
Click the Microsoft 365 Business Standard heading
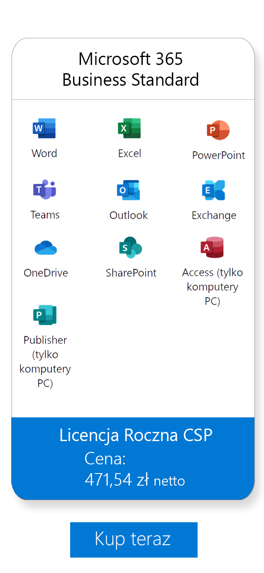(131, 69)
